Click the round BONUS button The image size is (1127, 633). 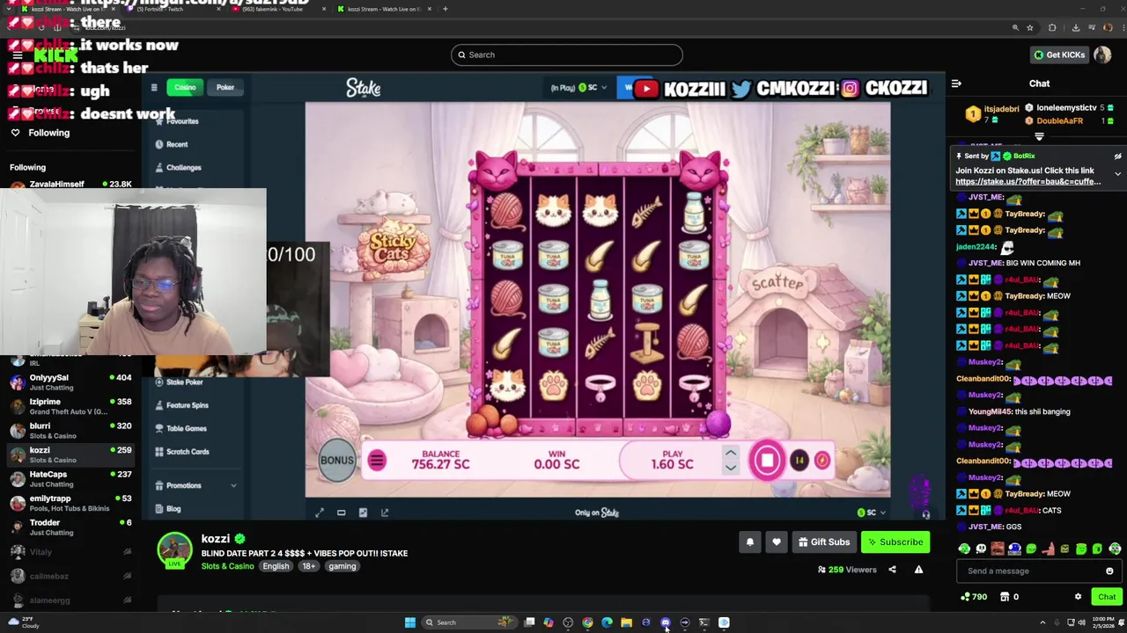coord(336,461)
